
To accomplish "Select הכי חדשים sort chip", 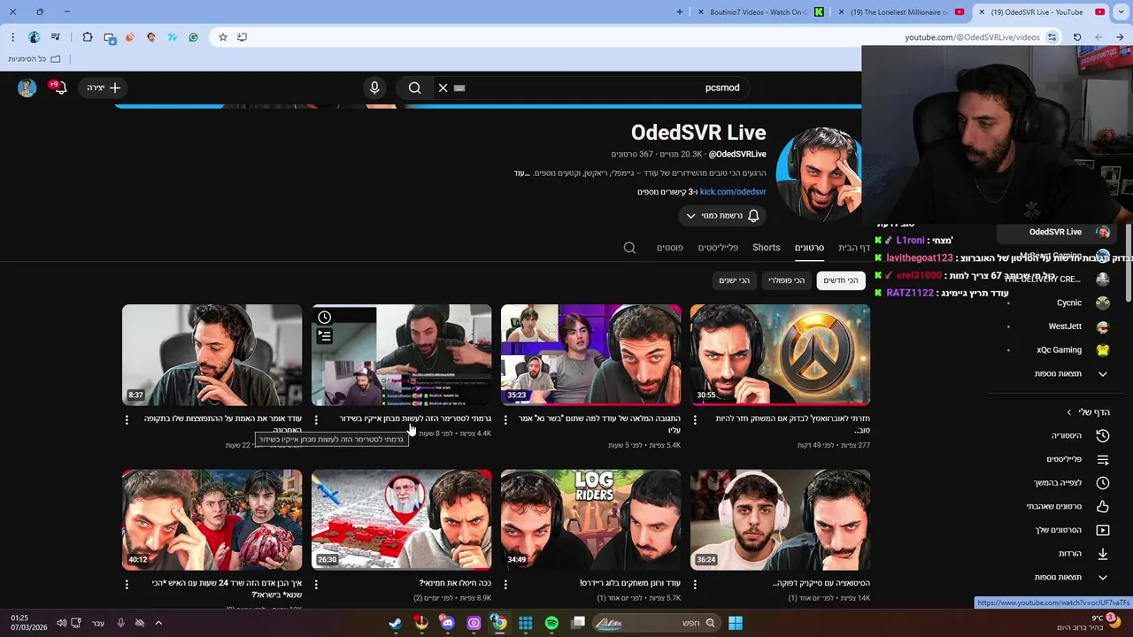I will [x=841, y=280].
